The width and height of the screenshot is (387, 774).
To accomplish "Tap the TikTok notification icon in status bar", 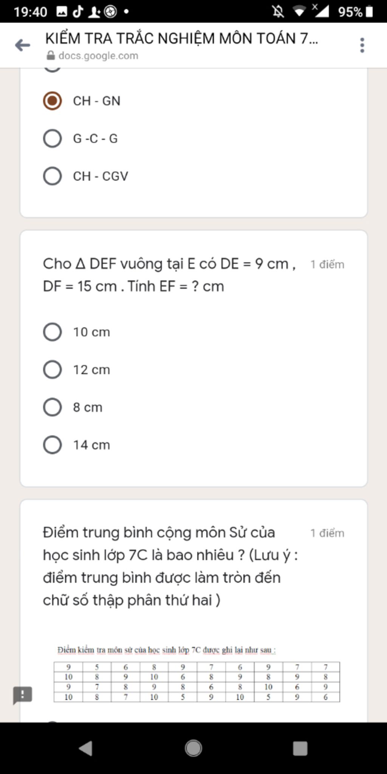I will click(x=78, y=12).
